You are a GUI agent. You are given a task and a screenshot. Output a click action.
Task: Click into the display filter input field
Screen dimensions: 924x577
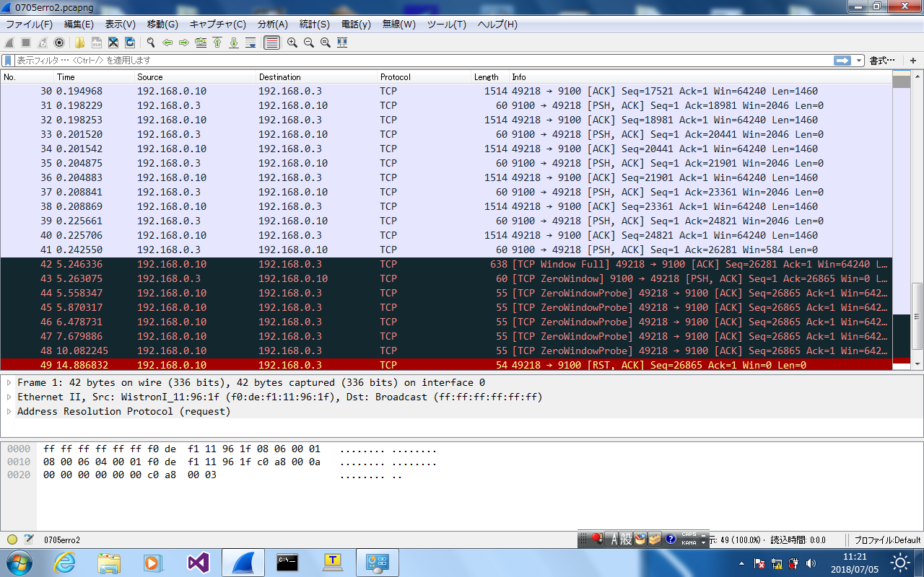pos(423,61)
